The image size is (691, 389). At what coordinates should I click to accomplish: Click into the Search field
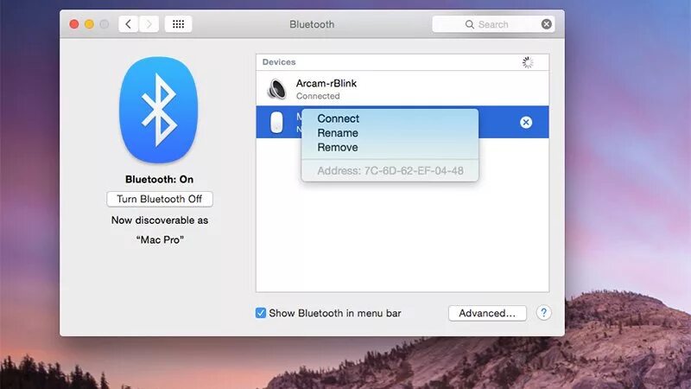493,24
